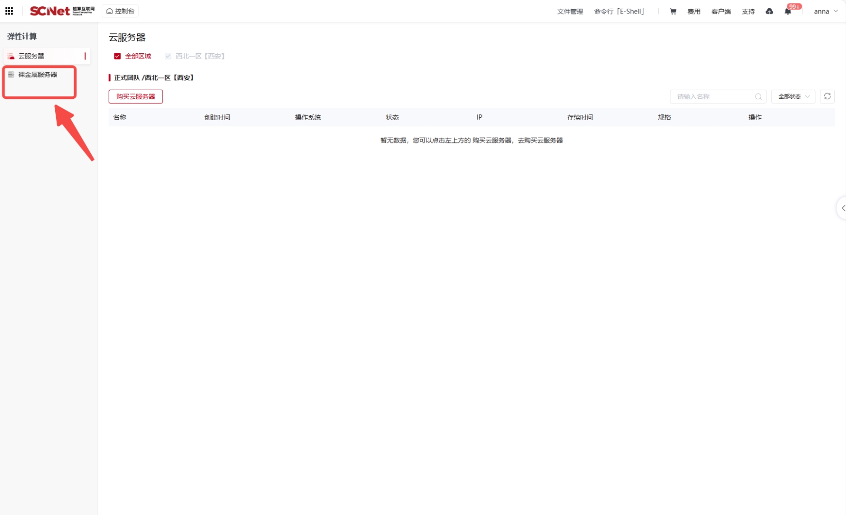The width and height of the screenshot is (846, 515).
Task: Open the 费用 billing link
Action: coord(694,12)
